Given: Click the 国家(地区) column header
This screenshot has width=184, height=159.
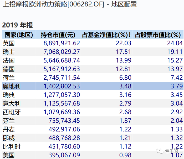Looking at the screenshot, I should coord(19,35).
